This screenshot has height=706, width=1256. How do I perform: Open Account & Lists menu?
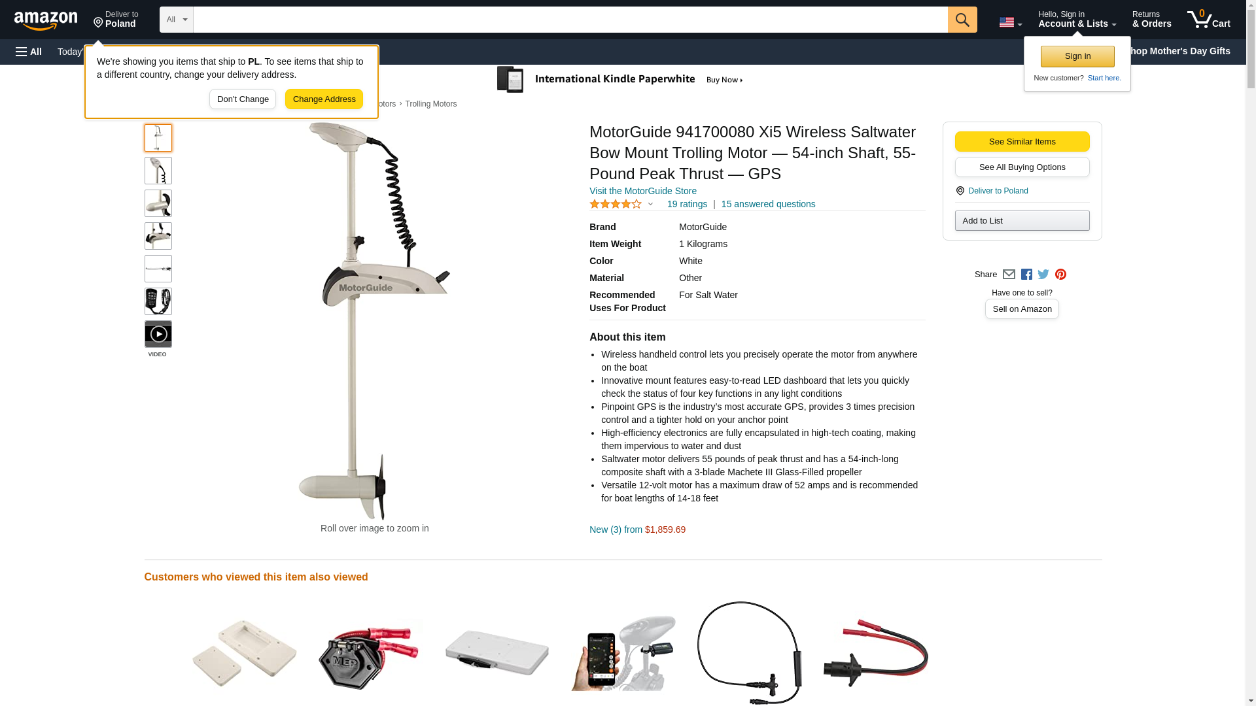1077,20
